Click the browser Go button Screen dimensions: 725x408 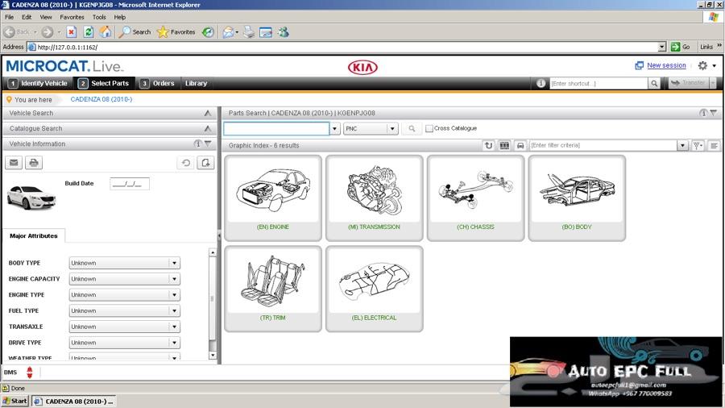point(681,47)
